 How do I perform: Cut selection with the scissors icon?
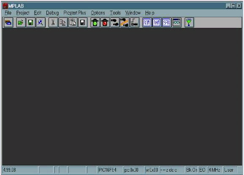[x=53, y=23]
